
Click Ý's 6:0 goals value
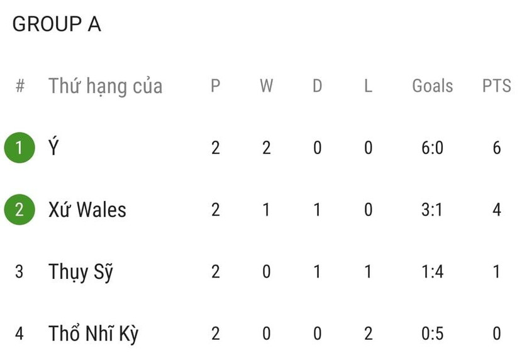click(x=432, y=148)
